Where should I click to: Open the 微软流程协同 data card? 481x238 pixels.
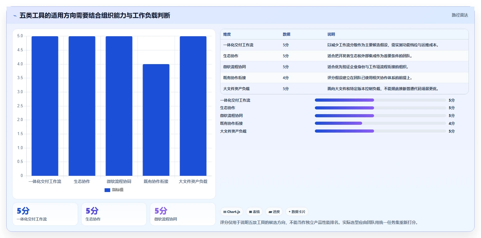point(183,214)
